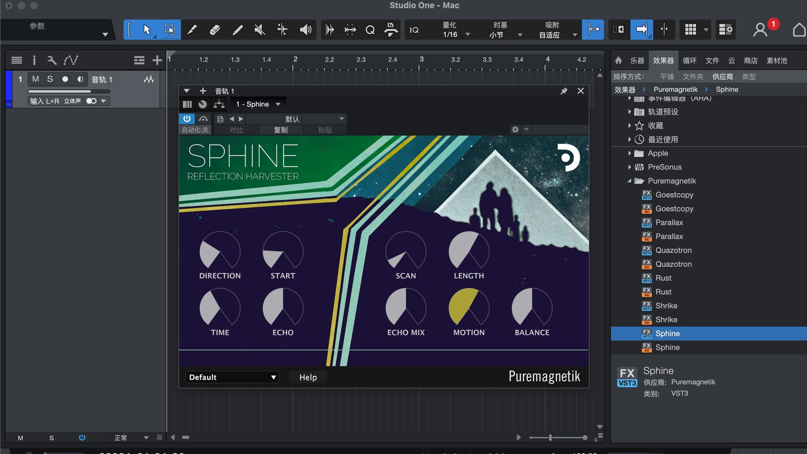Open plugin routing icon in plugin header
Viewport: 807px width, 454px height.
pyautogui.click(x=219, y=104)
